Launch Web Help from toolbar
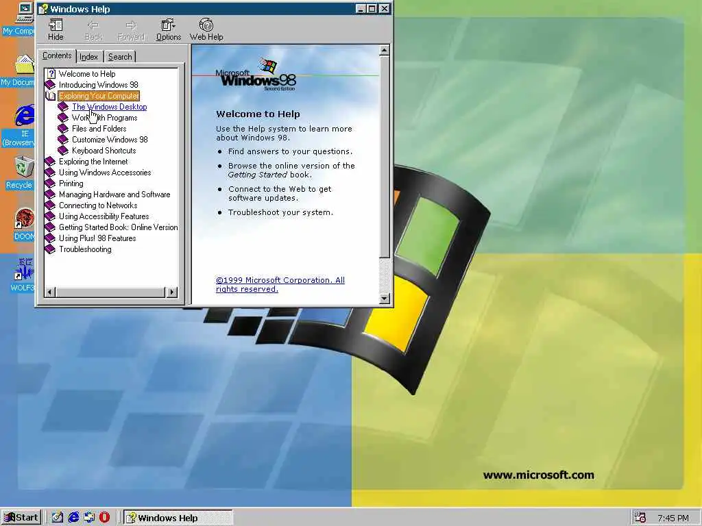The width and height of the screenshot is (702, 526). pos(206,30)
